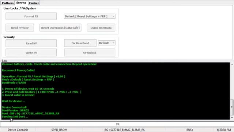
Task: Click the 'Wait for device ...' log line
Action: [13, 101]
